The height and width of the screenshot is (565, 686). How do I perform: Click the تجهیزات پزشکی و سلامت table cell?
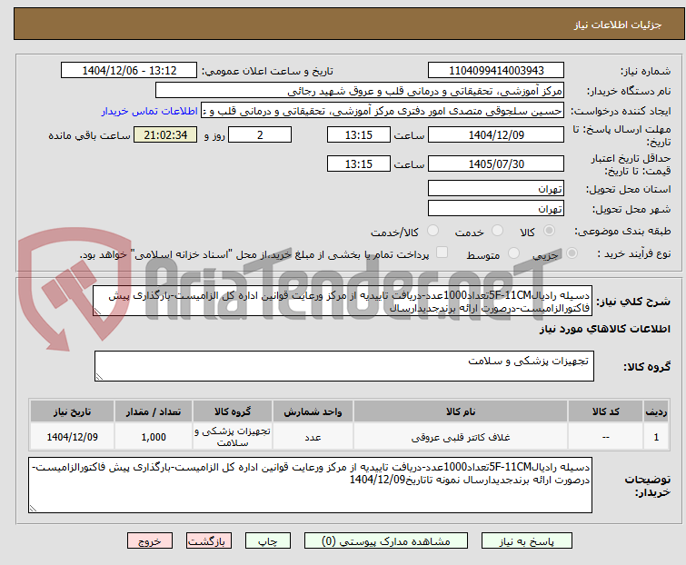coord(233,436)
